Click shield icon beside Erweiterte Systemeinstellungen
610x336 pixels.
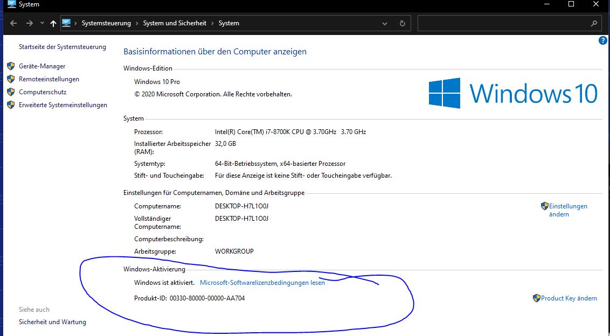11,105
